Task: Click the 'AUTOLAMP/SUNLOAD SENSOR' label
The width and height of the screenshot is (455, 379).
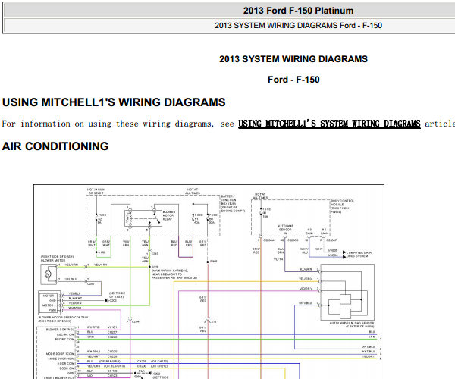Action: 351,324
